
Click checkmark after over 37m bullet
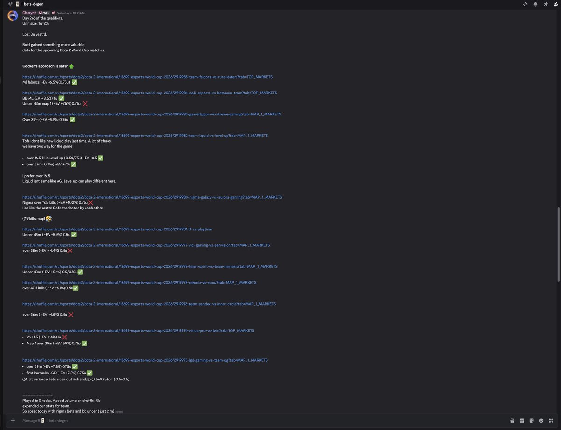[73, 164]
